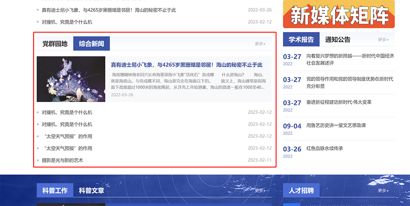Open the 通知公告 tab
This screenshot has width=410, height=206.
(x=338, y=40)
